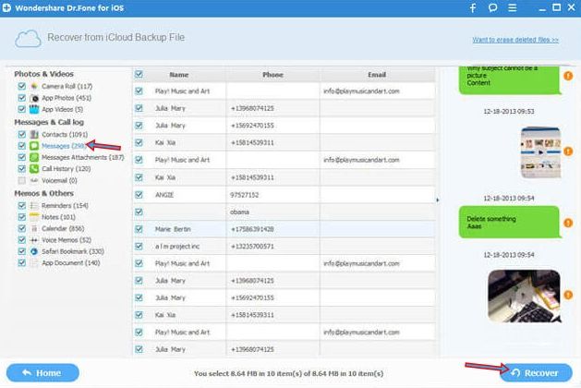Open the keyboard photo thumbnail in preview

pyautogui.click(x=524, y=296)
